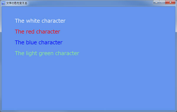This screenshot has width=177, height=112.
Task: Click "The" at start of red line
Action: pos(19,31)
